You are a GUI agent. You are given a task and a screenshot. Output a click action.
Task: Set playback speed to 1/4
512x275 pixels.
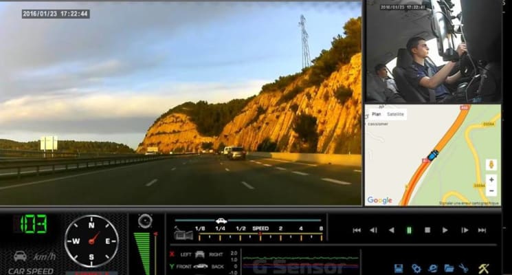click(x=220, y=229)
